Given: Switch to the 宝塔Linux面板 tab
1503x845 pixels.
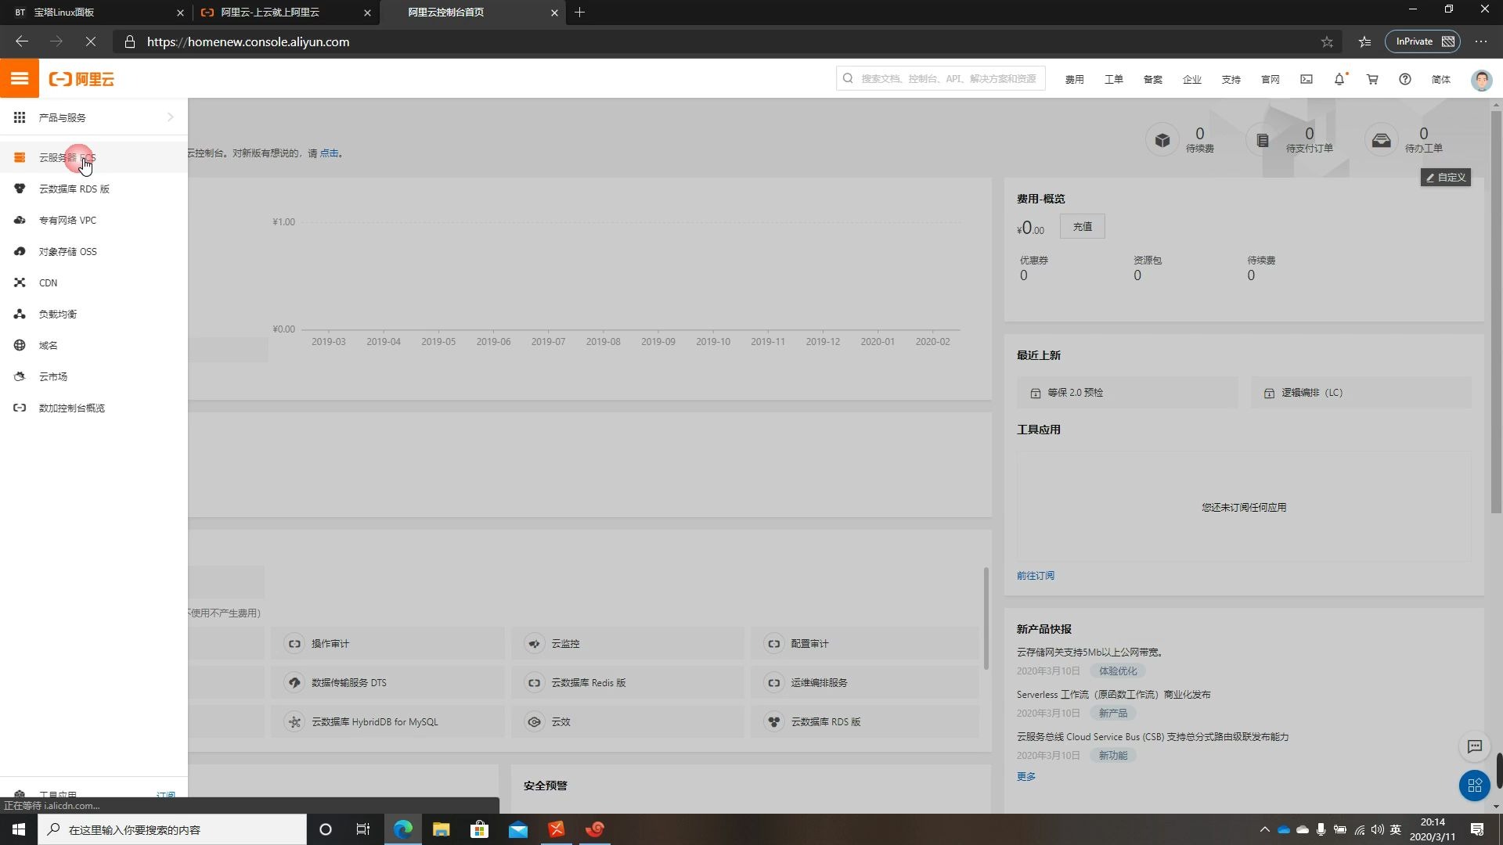Looking at the screenshot, I should [x=64, y=13].
